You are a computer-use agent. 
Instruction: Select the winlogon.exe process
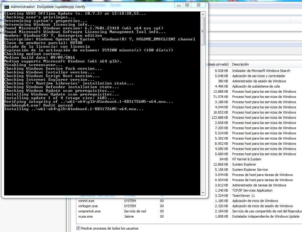click(x=88, y=206)
